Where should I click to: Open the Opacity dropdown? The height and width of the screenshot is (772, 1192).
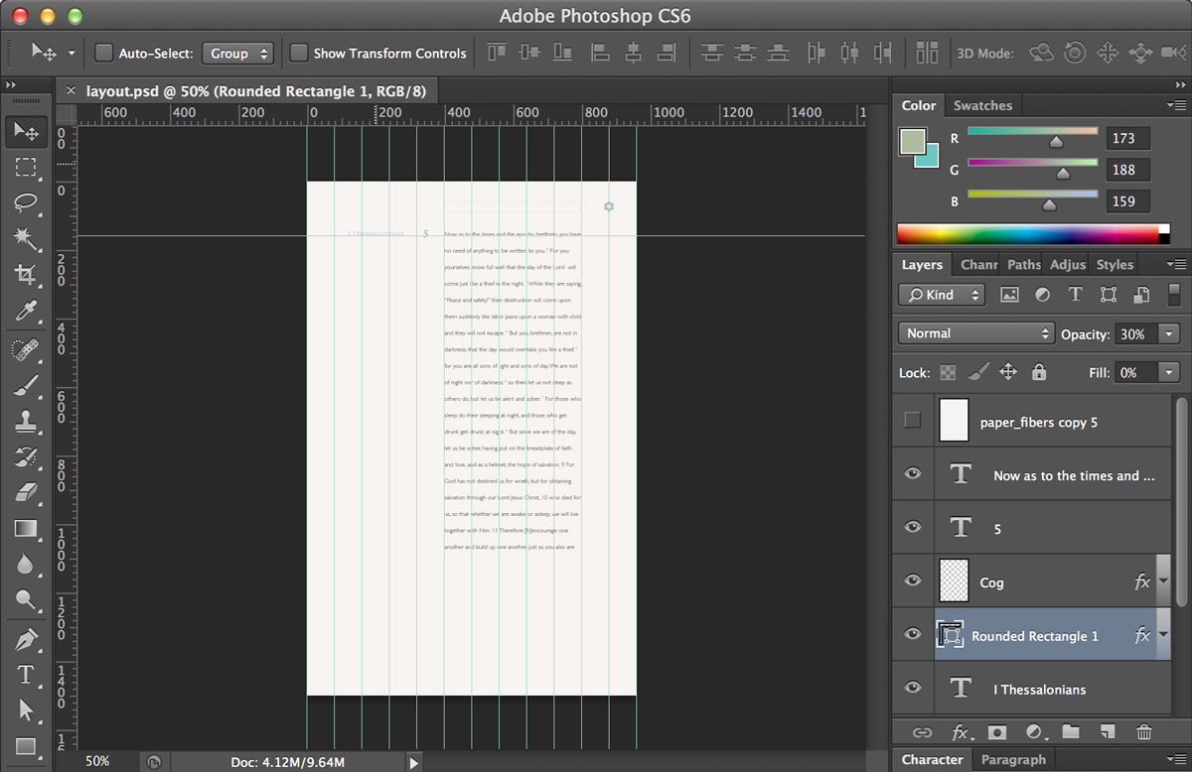pyautogui.click(x=1168, y=334)
